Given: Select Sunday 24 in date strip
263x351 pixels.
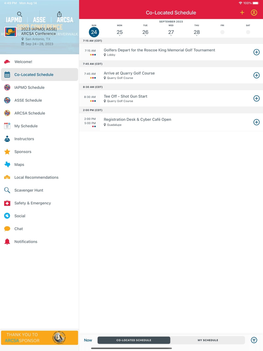Looking at the screenshot, I should [x=94, y=32].
